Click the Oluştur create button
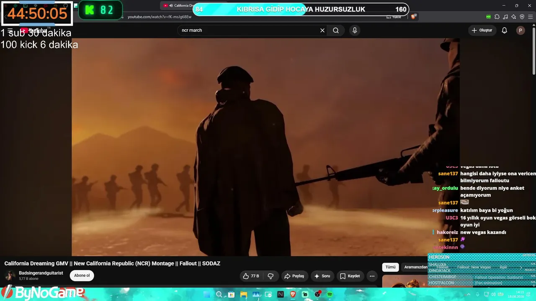Viewport: 536px width, 301px height. click(x=482, y=31)
